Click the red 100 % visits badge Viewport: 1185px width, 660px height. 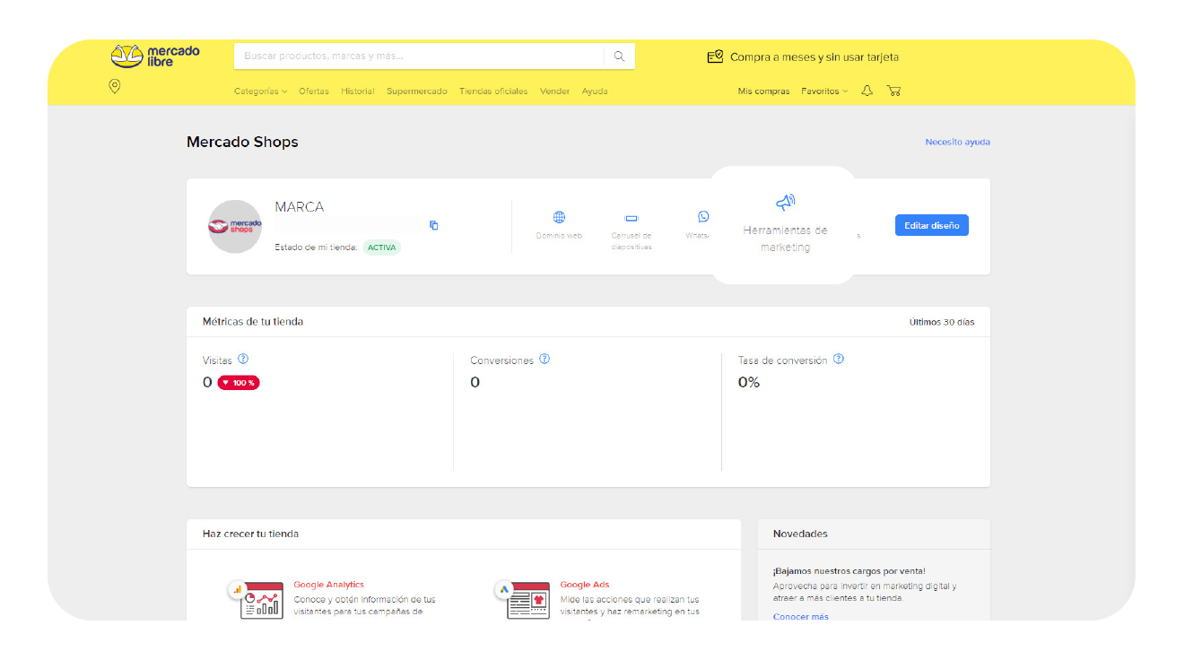[x=239, y=382]
